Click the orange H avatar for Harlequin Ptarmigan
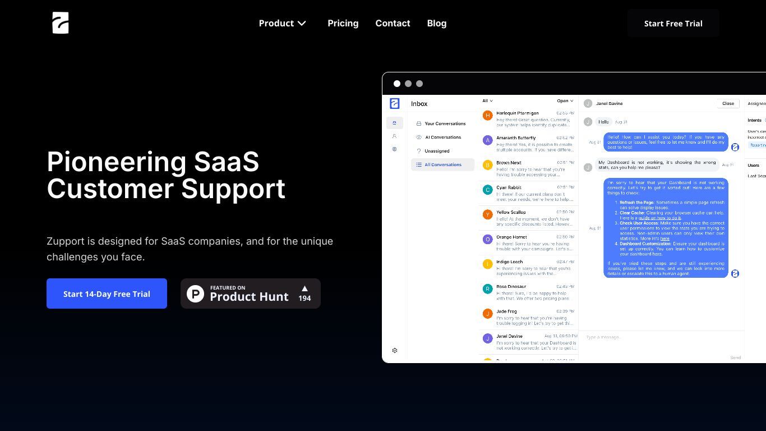Image resolution: width=766 pixels, height=431 pixels. 487,116
